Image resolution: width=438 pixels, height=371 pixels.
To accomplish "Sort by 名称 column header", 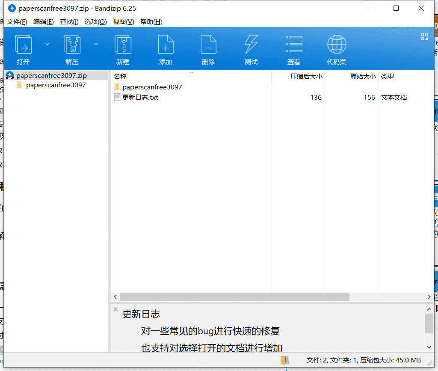I will 120,76.
